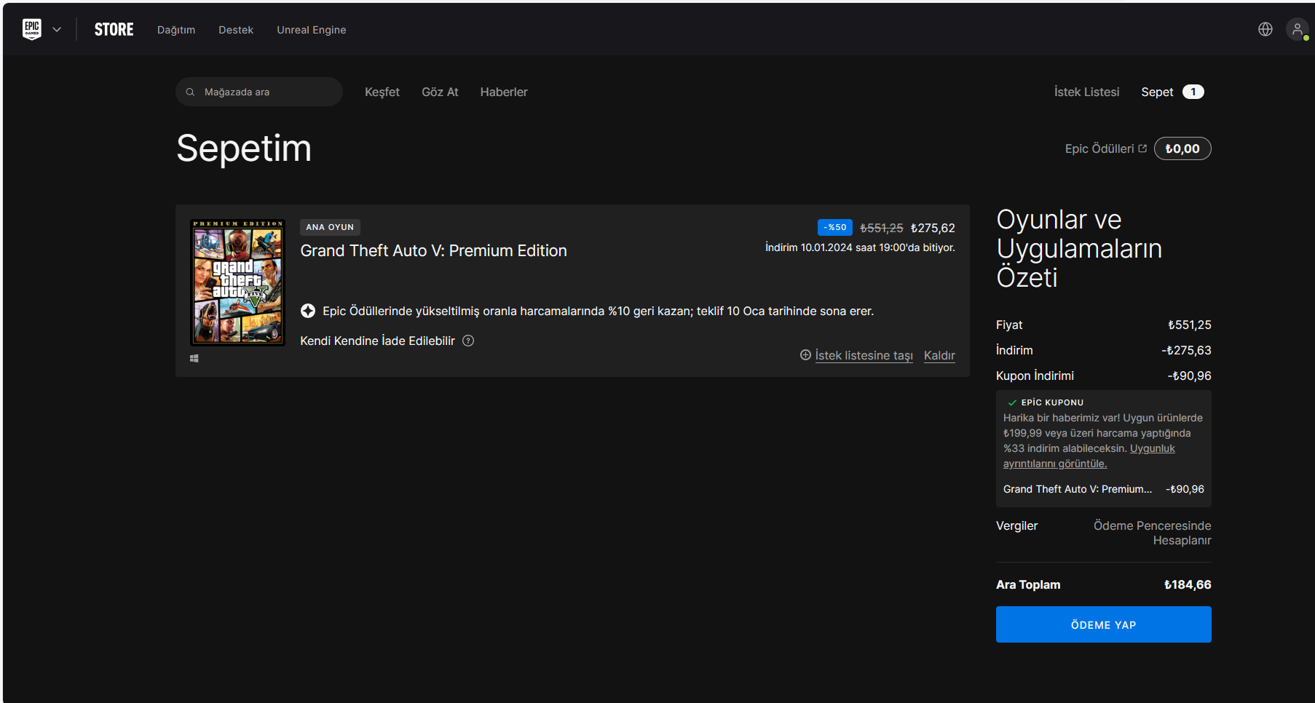Click the Kendi Kendine İade Edilebilir label
The image size is (1315, 703).
pos(377,341)
